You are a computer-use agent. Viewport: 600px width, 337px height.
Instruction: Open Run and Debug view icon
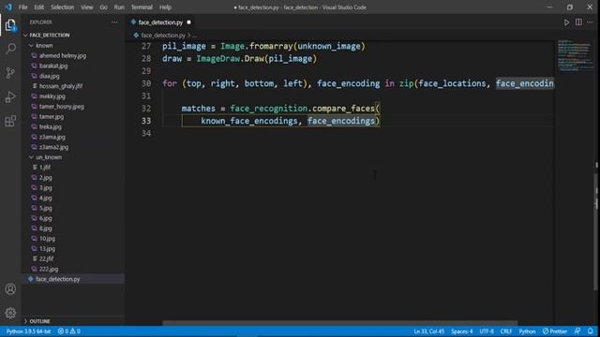(10, 96)
